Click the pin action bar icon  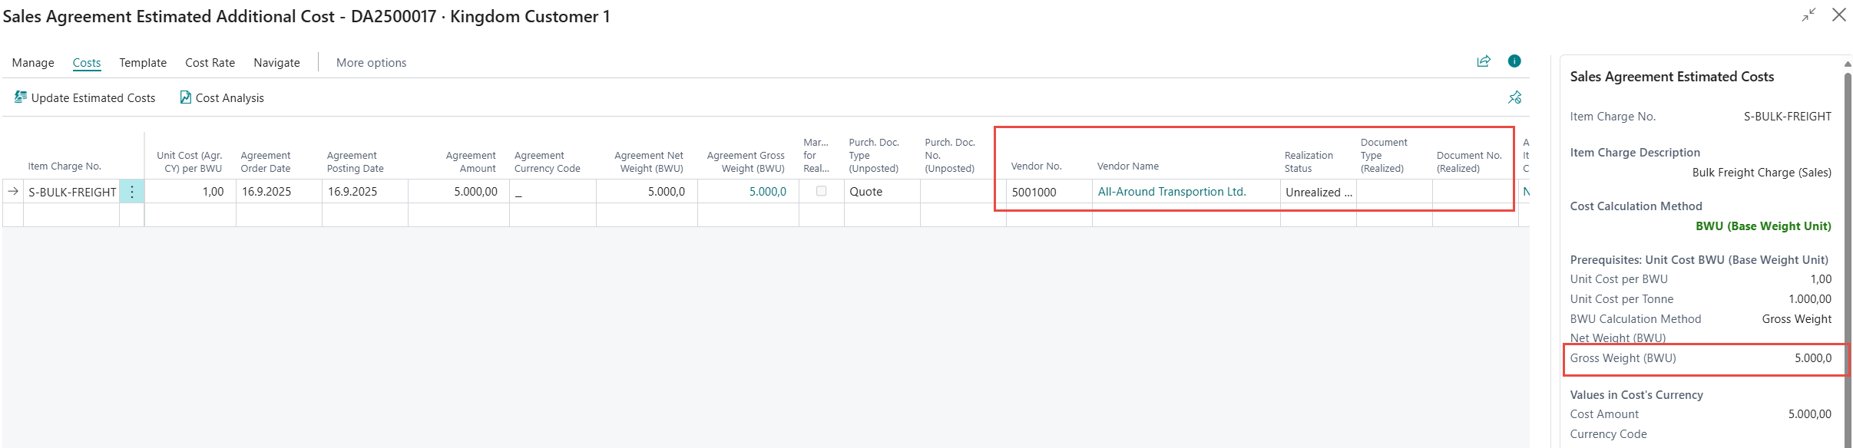[x=1514, y=97]
